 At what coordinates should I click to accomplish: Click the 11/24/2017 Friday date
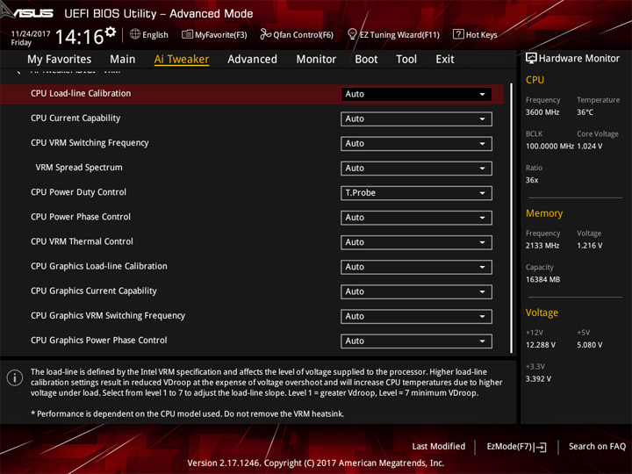[31, 38]
